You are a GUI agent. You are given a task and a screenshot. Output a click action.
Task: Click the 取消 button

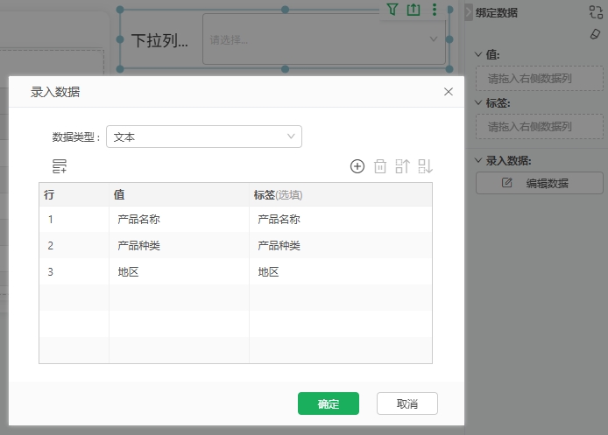pos(407,403)
